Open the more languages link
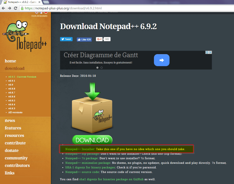234x184 pixels. click(x=40, y=15)
